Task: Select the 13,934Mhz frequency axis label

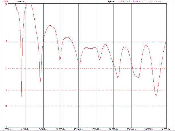Action: (79, 129)
